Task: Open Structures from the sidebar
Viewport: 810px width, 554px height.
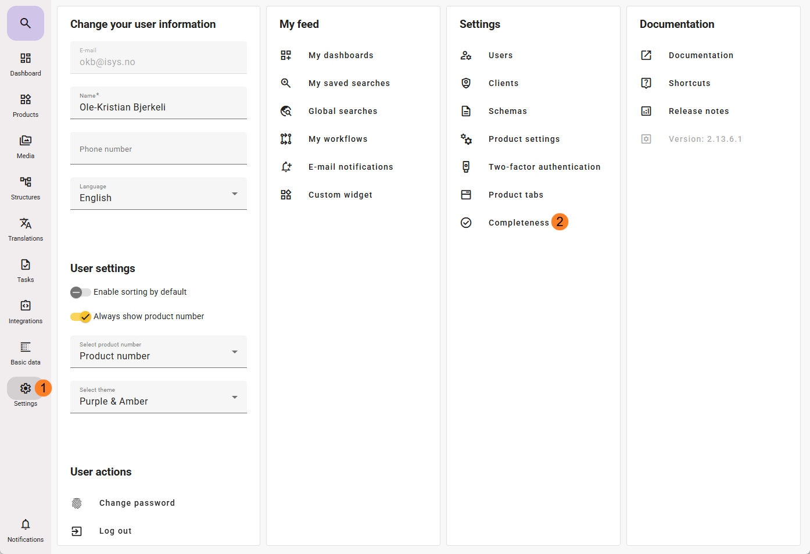Action: coord(26,182)
